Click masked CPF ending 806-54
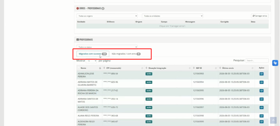The width and height of the screenshot is (280, 126). tap(110, 74)
